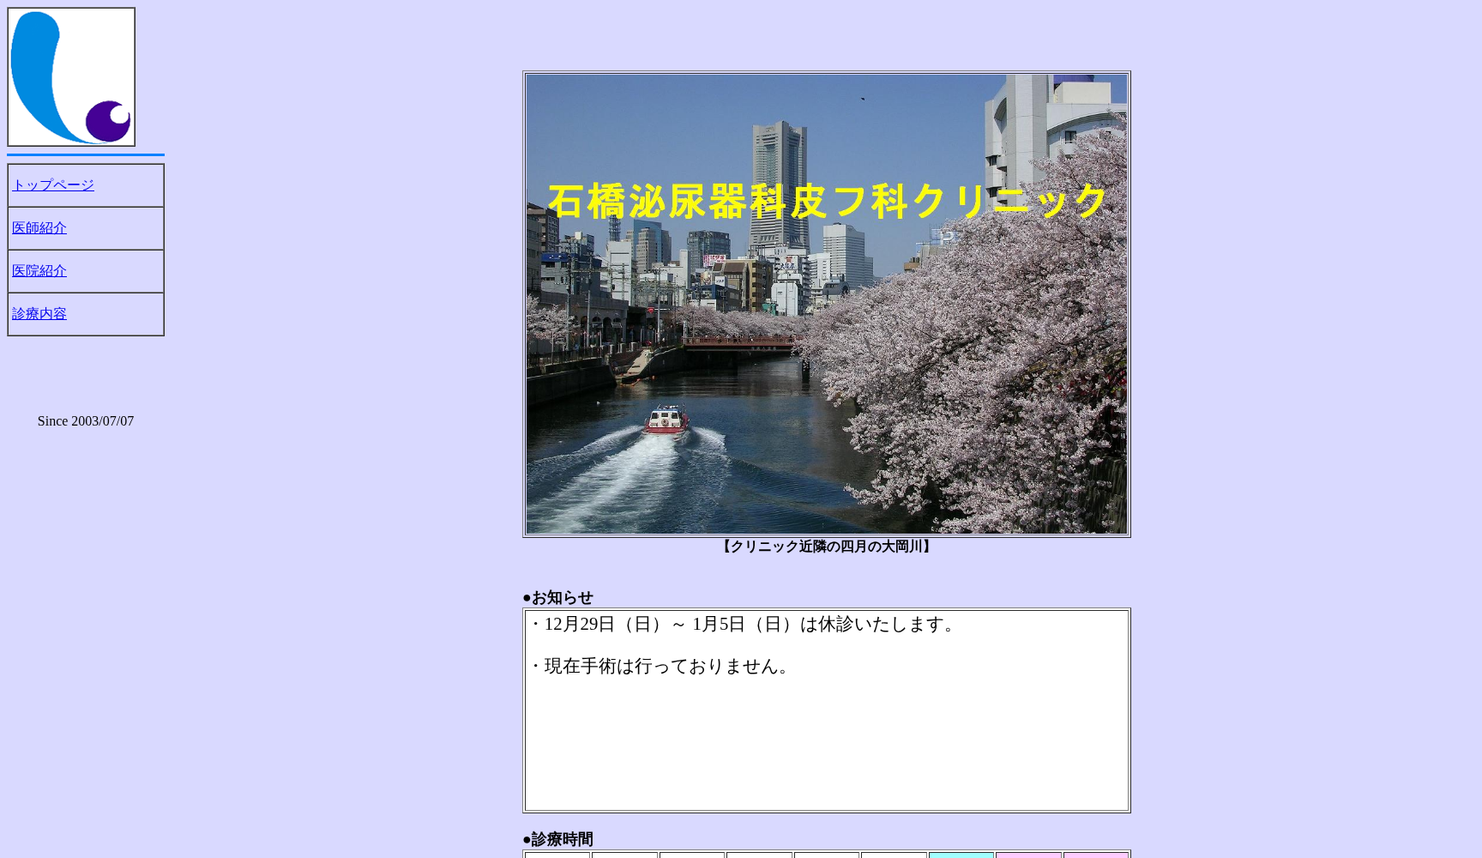Click a pink schedule header cell

[x=1027, y=855]
